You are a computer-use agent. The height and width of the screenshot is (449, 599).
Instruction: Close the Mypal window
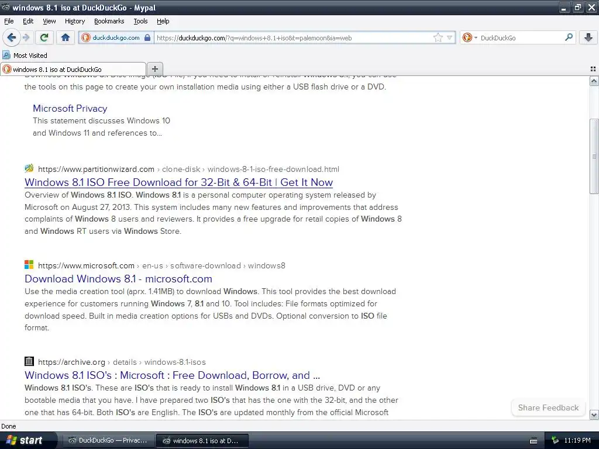[591, 8]
